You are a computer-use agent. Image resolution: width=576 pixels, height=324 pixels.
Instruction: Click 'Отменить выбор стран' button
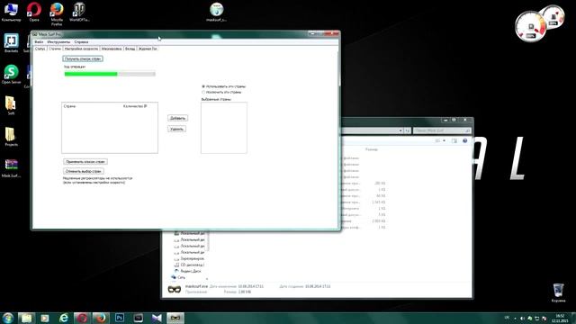(84, 171)
